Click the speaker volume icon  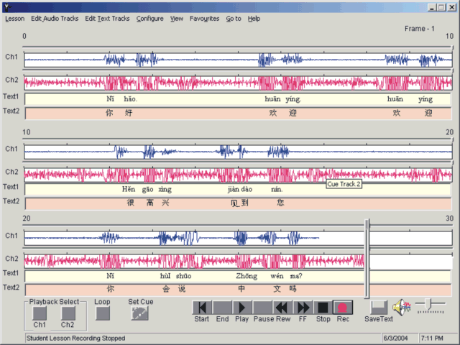(401, 308)
